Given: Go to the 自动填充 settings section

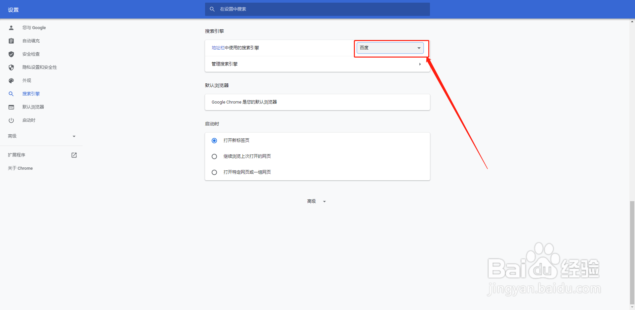Looking at the screenshot, I should click(31, 41).
